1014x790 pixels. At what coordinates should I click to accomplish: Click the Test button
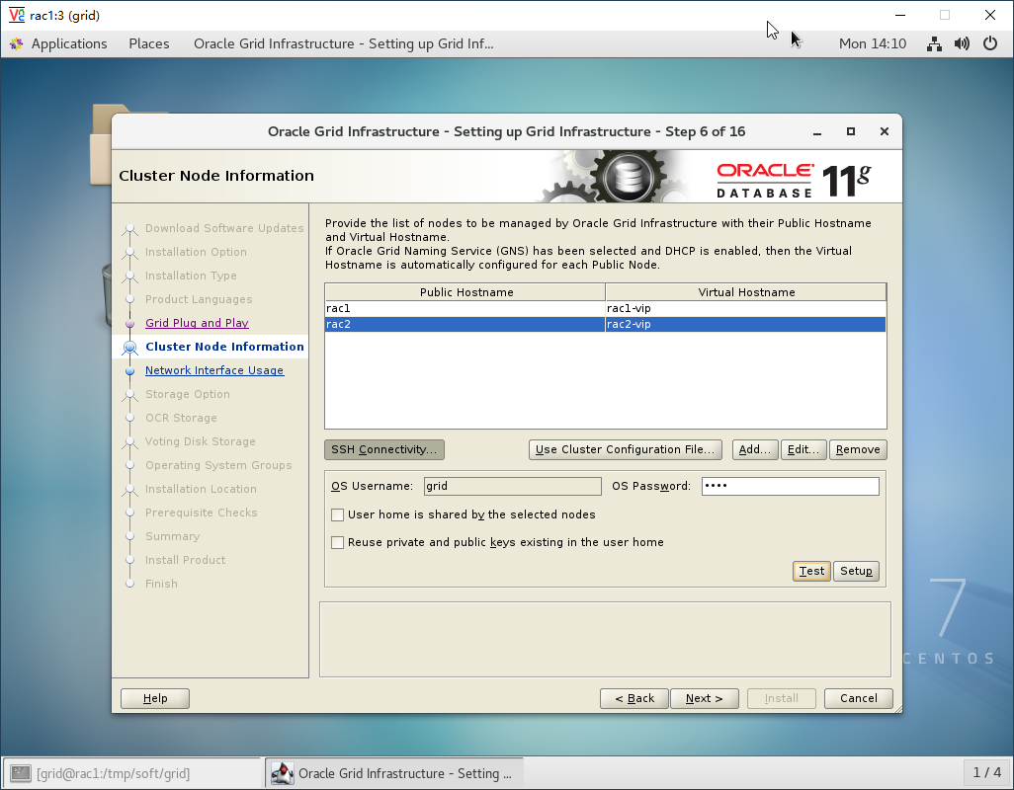point(811,571)
